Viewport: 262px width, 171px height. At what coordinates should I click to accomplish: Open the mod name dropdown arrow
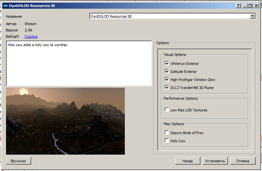click(x=252, y=16)
